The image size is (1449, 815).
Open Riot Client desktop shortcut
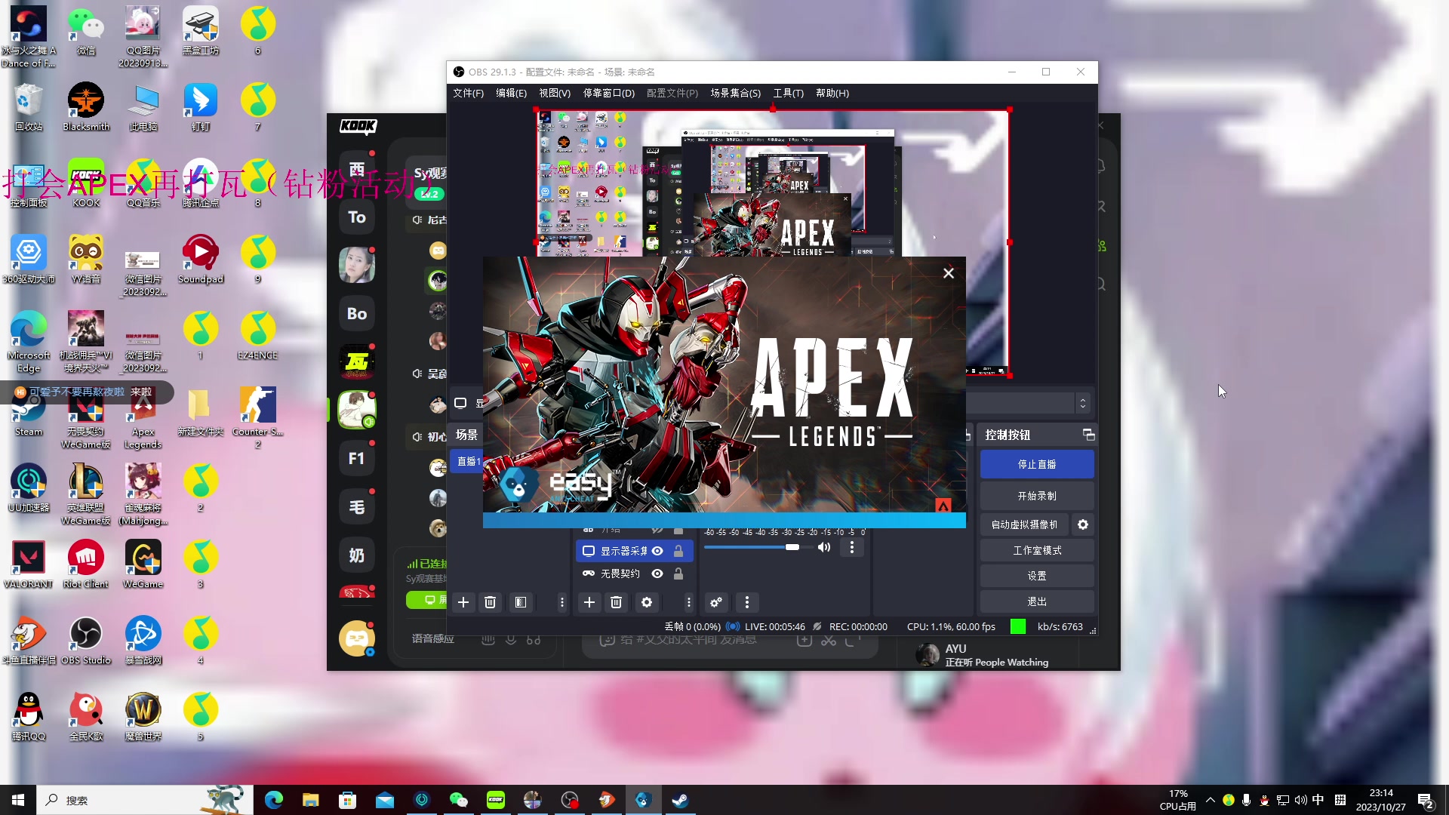click(86, 564)
